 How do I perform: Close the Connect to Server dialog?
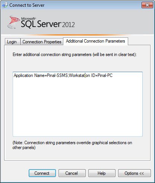[147, 5]
